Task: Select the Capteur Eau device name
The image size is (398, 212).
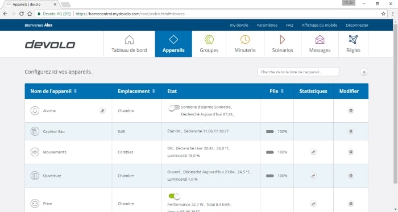Action: click(54, 132)
